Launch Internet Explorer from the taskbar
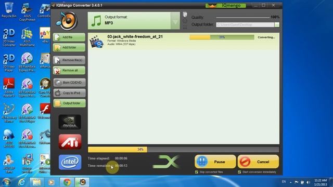The width and height of the screenshot is (333, 187). [22, 182]
